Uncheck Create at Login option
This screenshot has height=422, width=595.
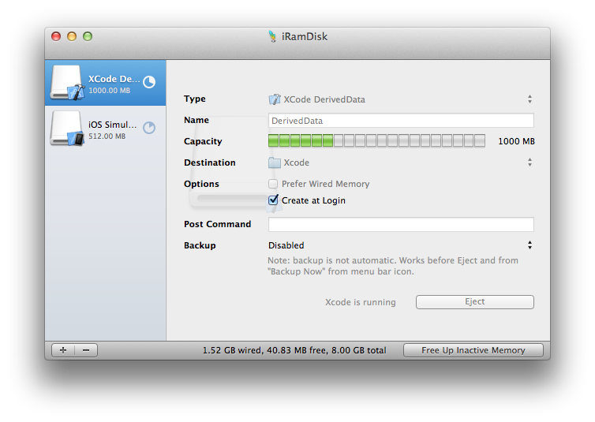[273, 200]
